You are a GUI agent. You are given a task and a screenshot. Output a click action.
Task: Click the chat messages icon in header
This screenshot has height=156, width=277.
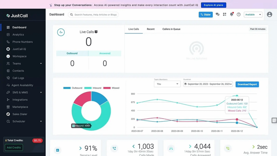(217, 15)
